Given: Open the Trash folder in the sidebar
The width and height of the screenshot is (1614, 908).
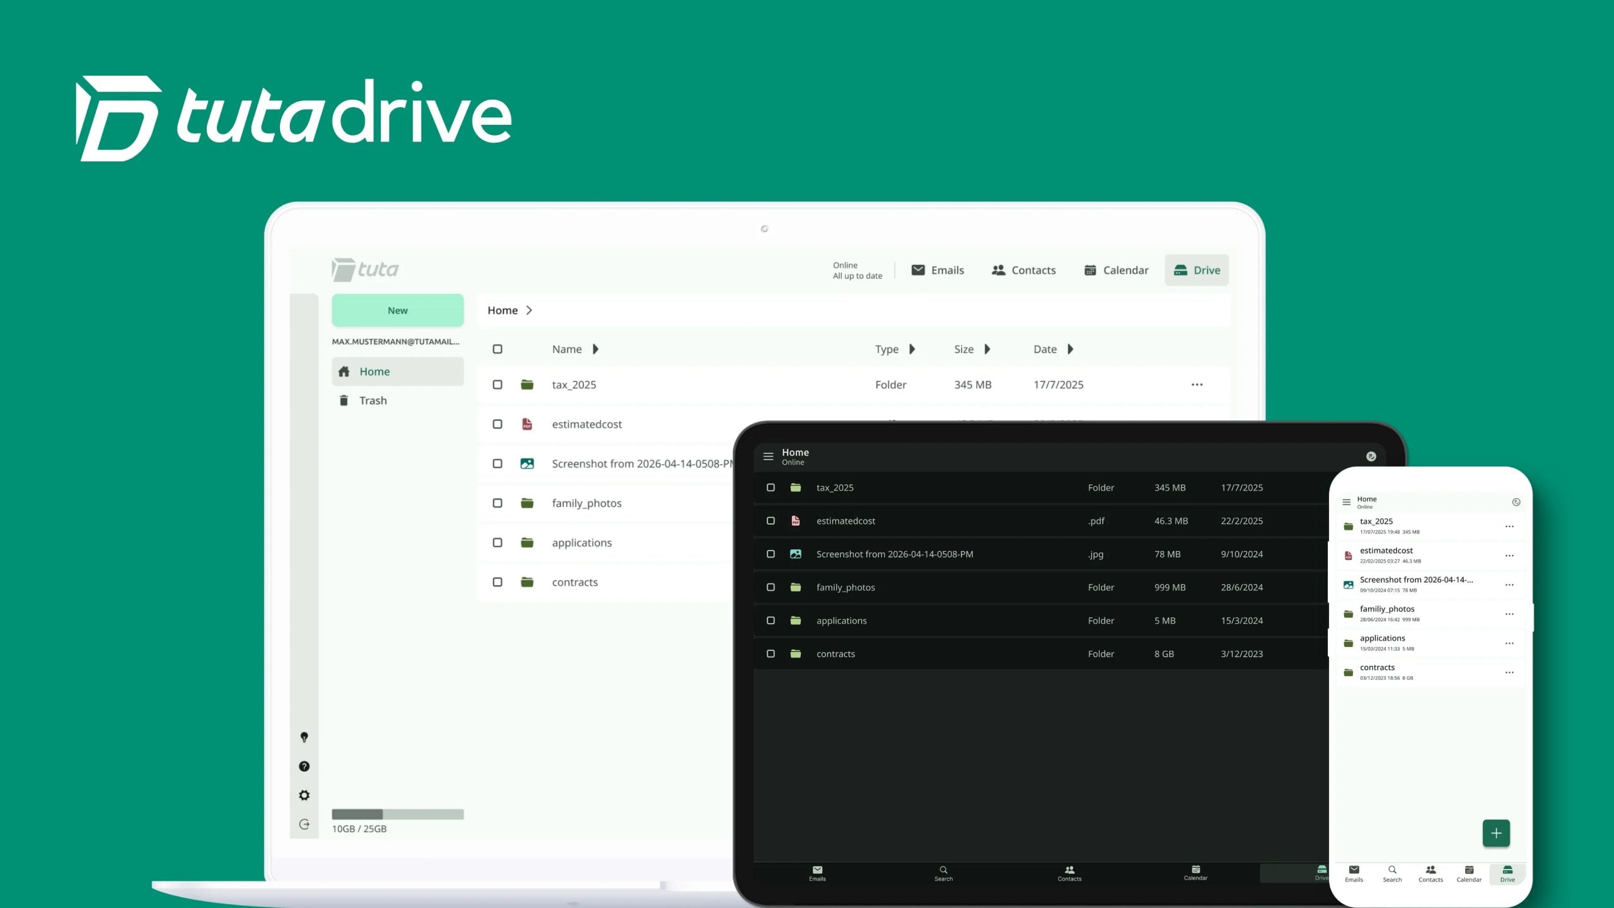Looking at the screenshot, I should (x=373, y=400).
